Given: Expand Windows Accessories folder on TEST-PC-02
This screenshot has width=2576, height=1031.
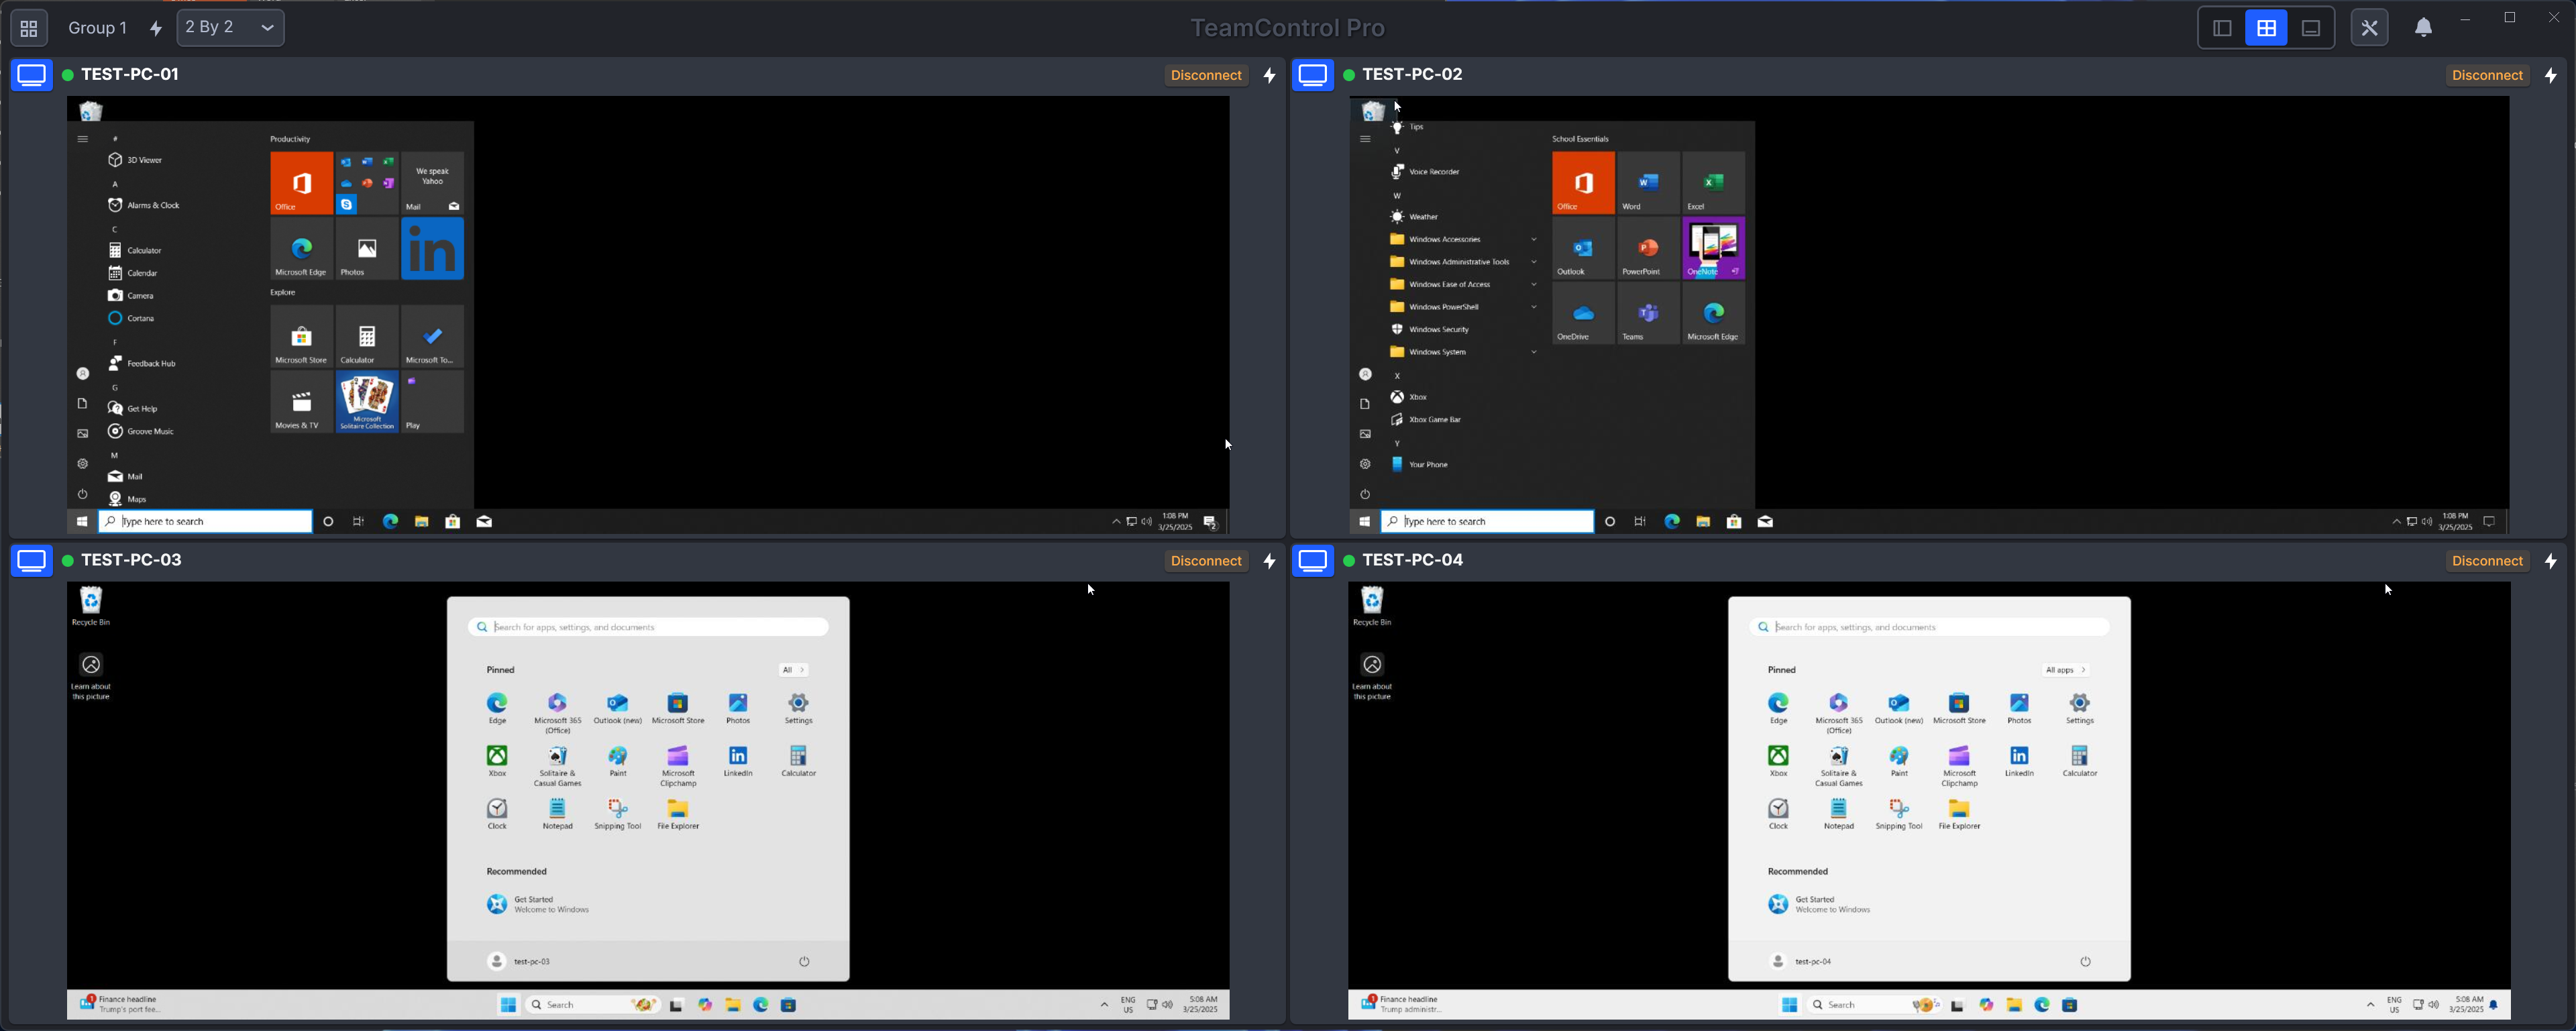Looking at the screenshot, I should (1463, 239).
